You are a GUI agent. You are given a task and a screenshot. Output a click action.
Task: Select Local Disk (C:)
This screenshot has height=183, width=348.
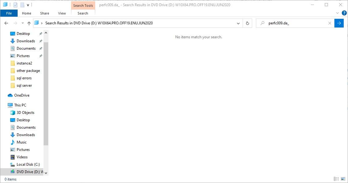point(28,164)
